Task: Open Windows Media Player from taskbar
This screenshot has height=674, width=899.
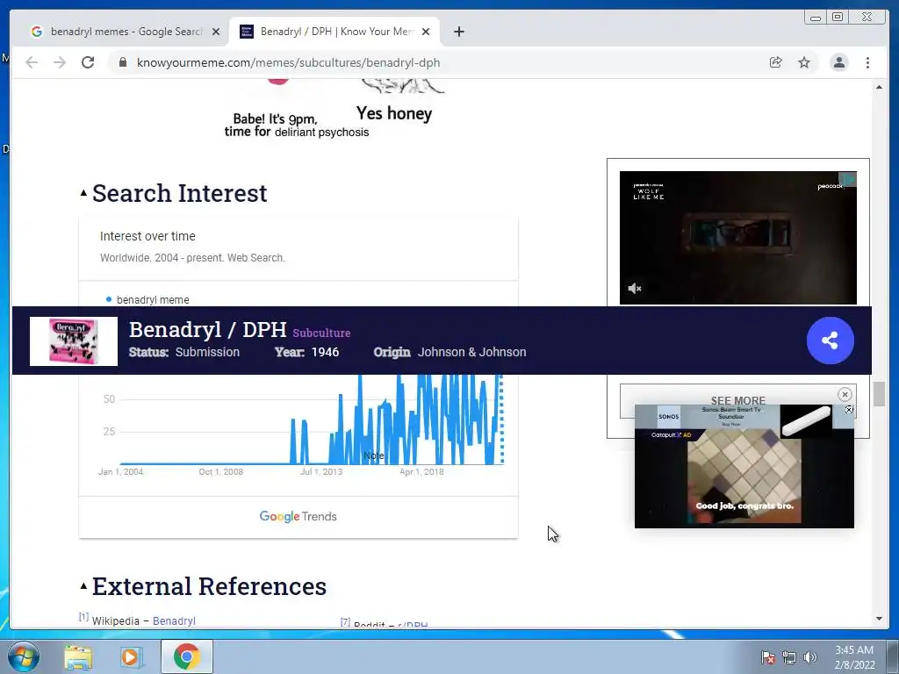Action: (x=131, y=657)
